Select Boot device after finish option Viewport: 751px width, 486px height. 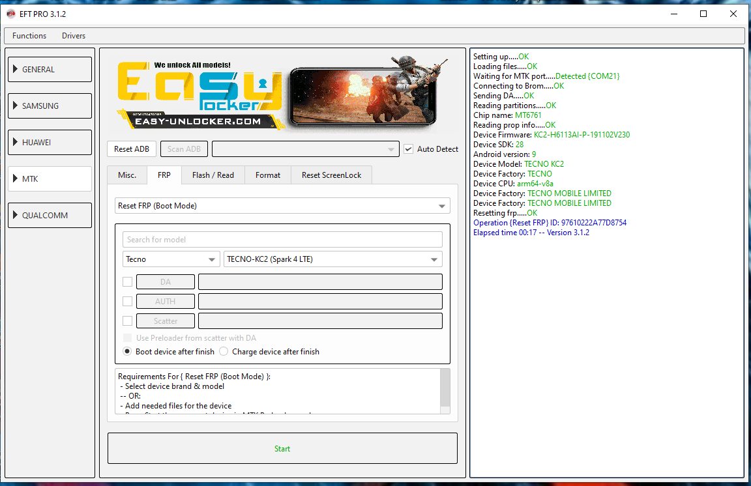coord(127,351)
